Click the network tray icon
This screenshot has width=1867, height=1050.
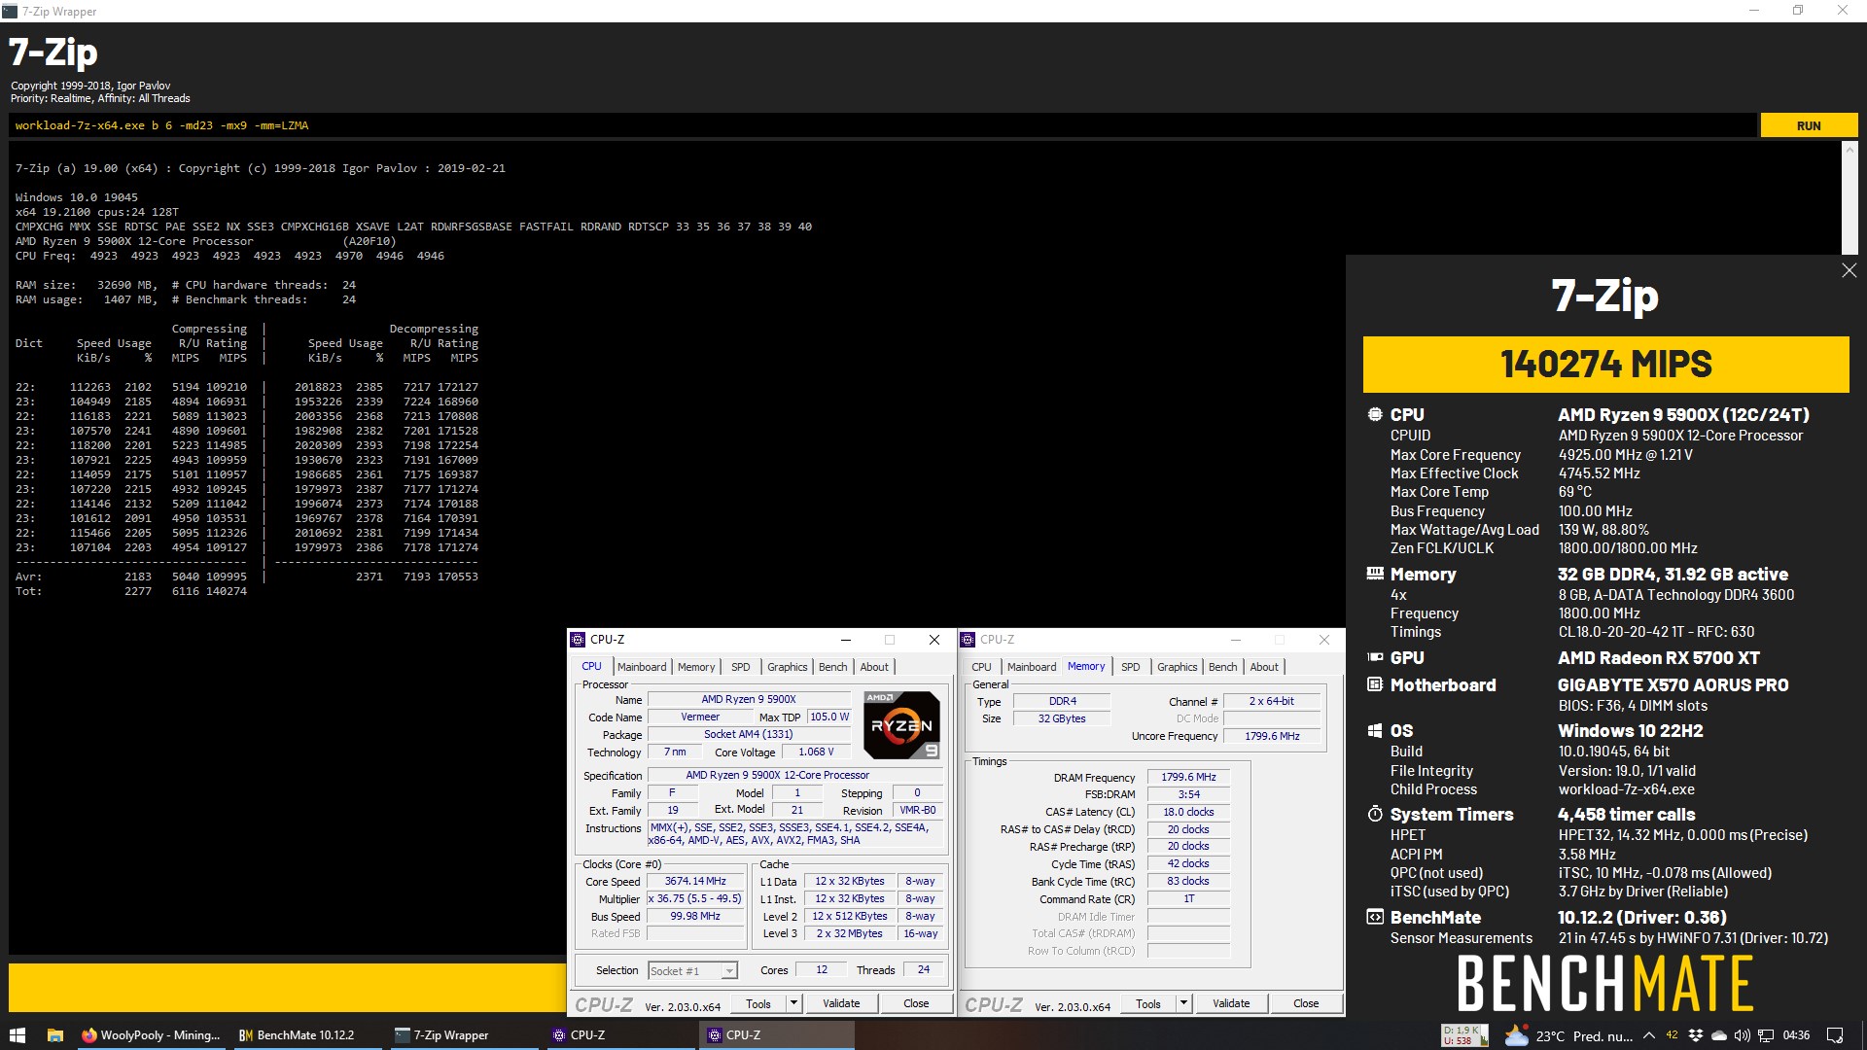pos(1766,1035)
